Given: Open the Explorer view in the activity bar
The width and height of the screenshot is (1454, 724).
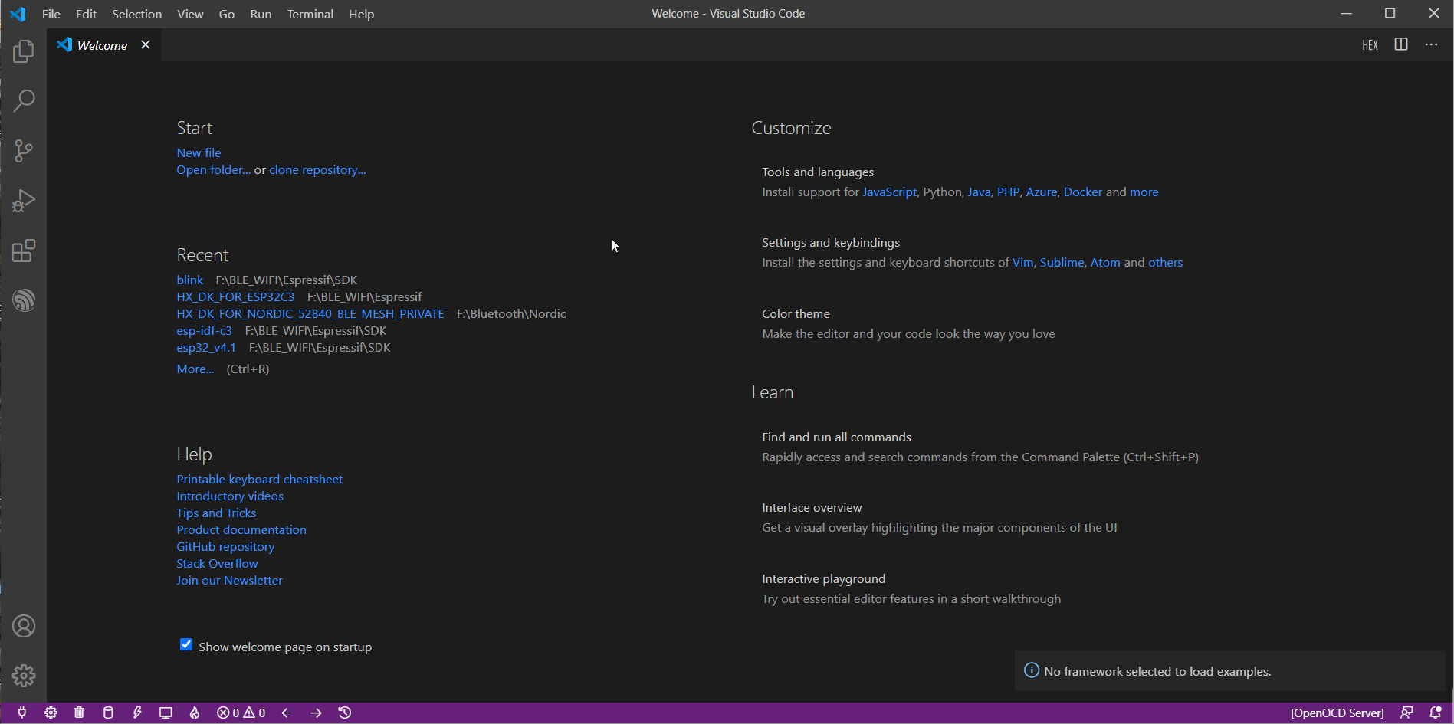Looking at the screenshot, I should (24, 51).
